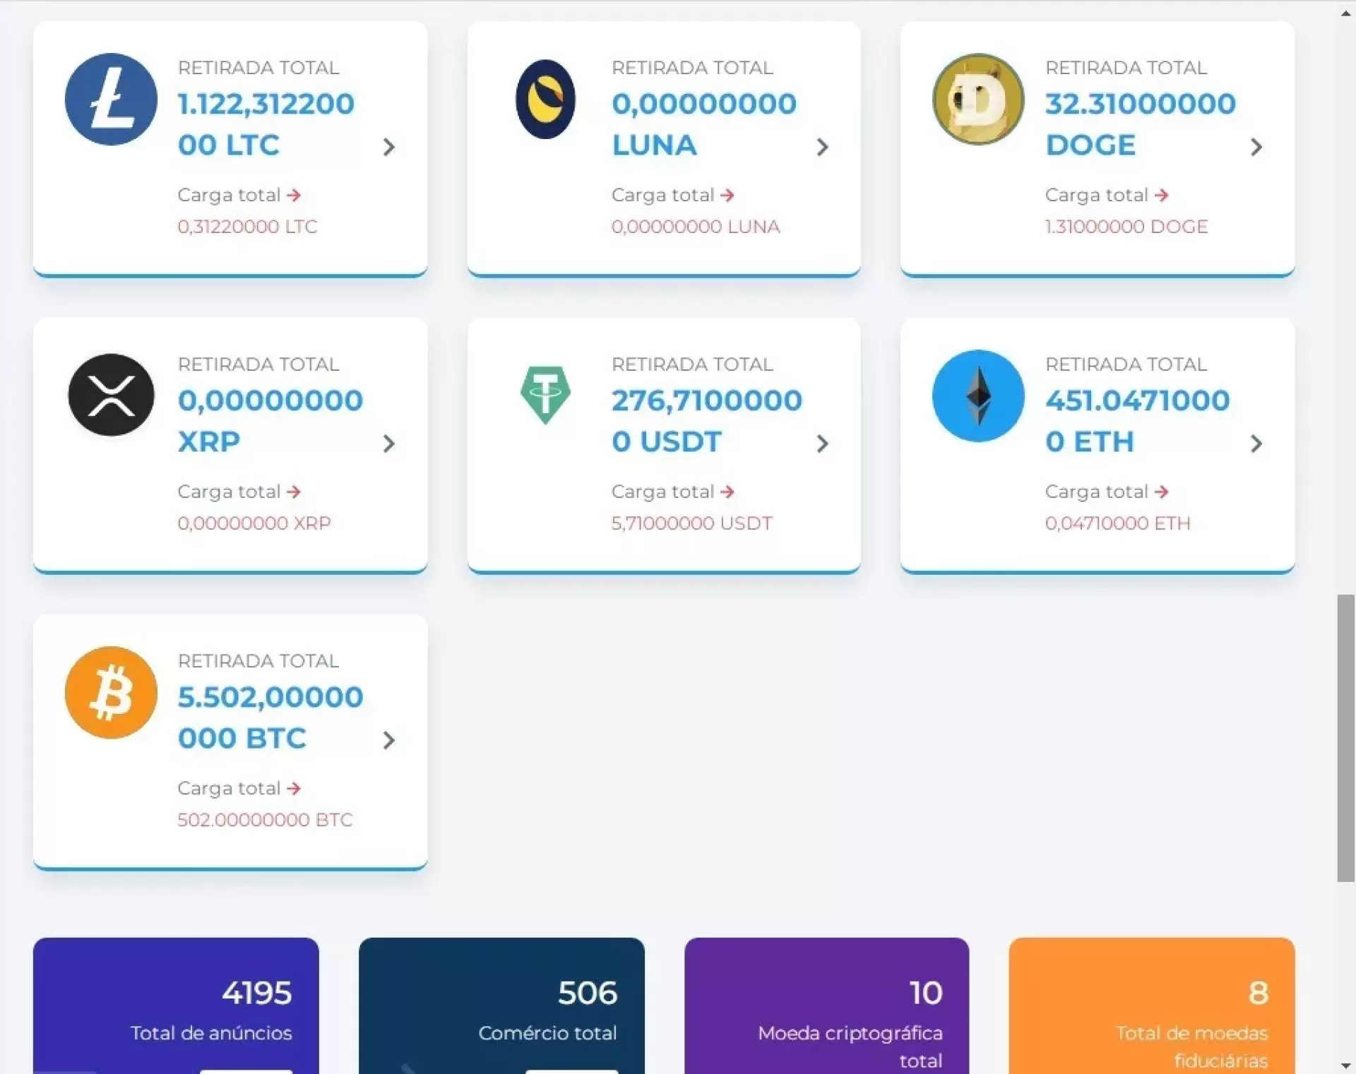Click the vertical scrollbar thumb
Image resolution: width=1356 pixels, height=1074 pixels.
[x=1345, y=738]
